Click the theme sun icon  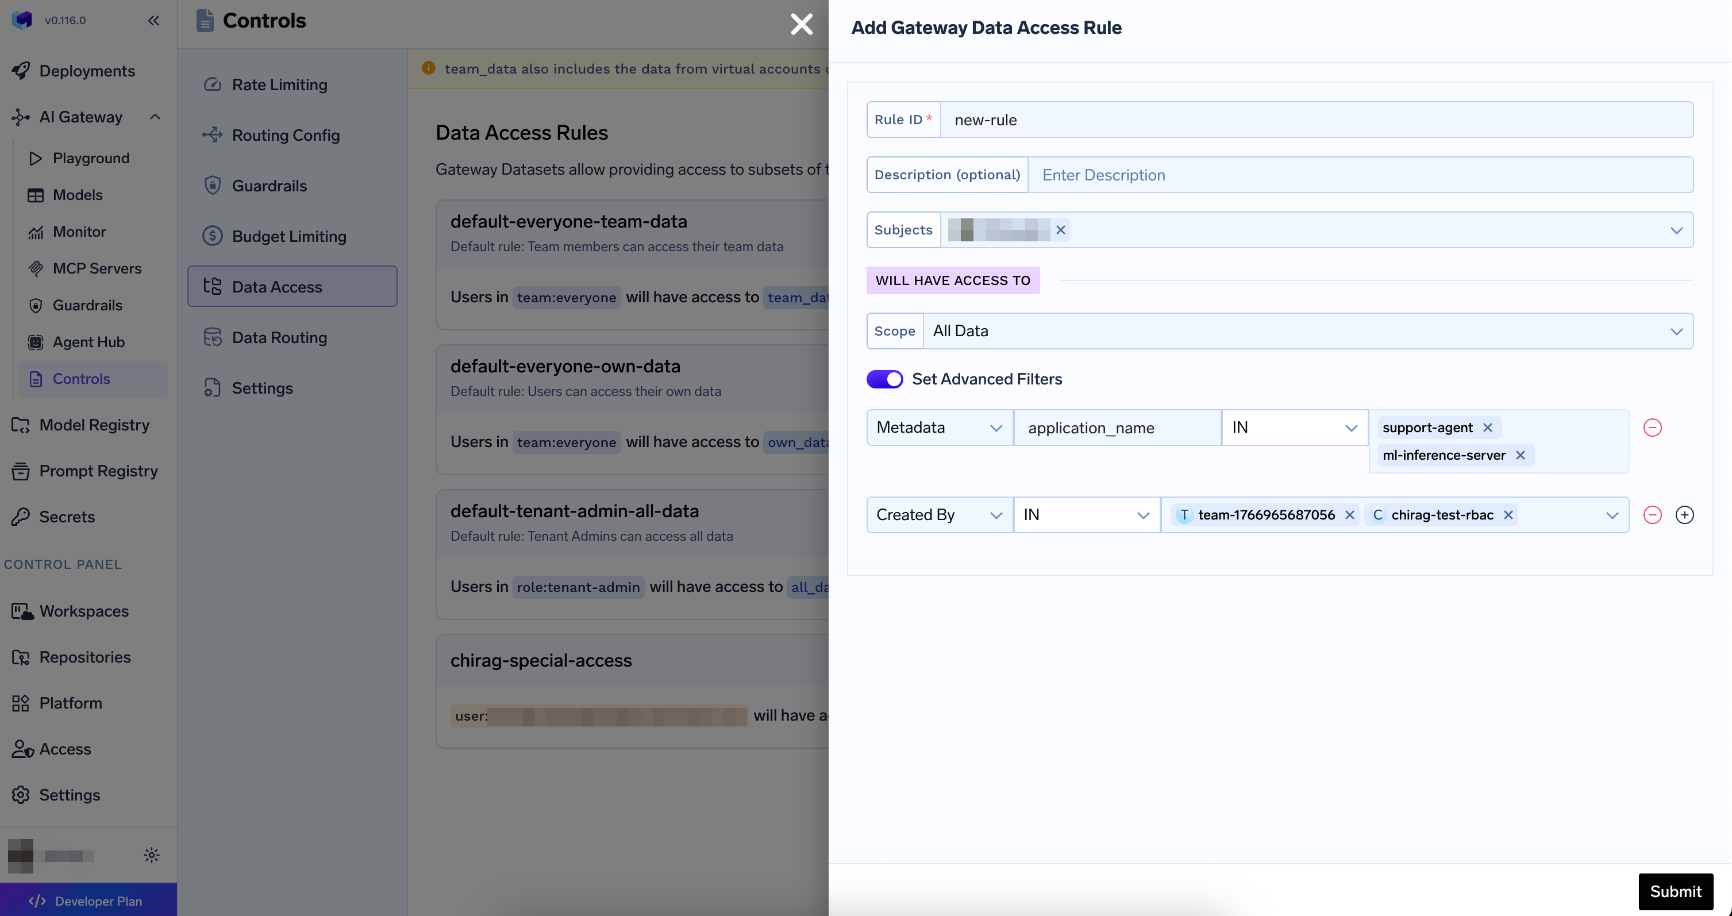point(151,855)
